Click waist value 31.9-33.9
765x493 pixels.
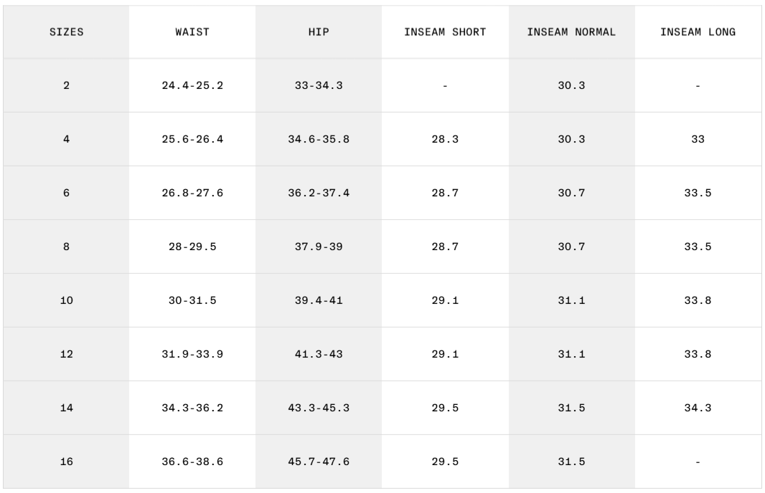click(x=192, y=354)
